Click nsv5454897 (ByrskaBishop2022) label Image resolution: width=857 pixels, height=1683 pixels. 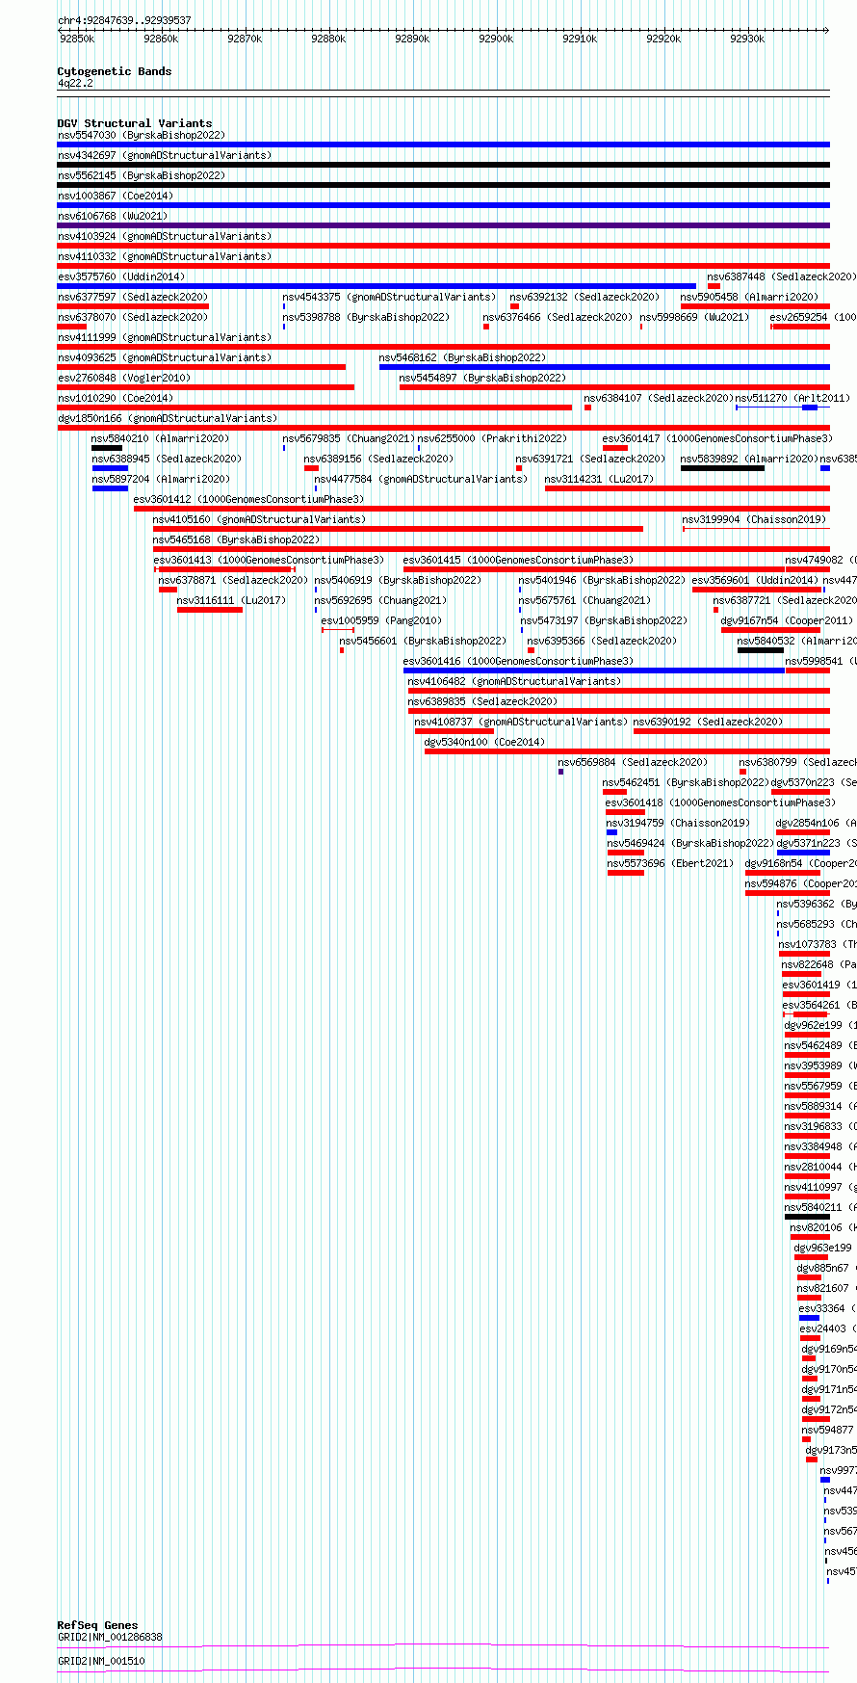click(482, 379)
